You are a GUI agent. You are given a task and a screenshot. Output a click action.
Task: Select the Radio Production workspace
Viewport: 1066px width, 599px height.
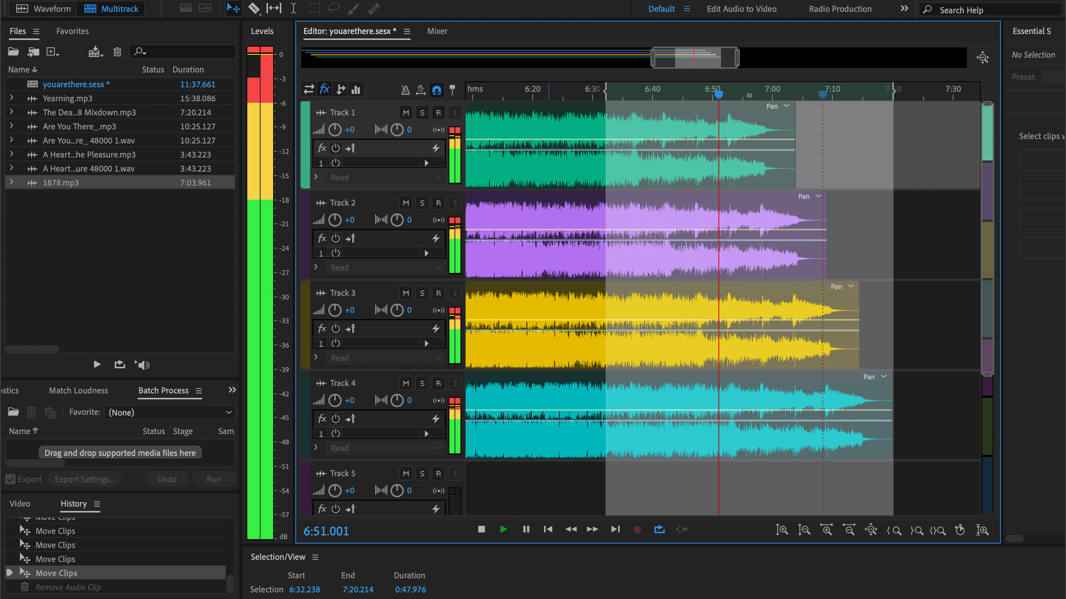point(840,9)
